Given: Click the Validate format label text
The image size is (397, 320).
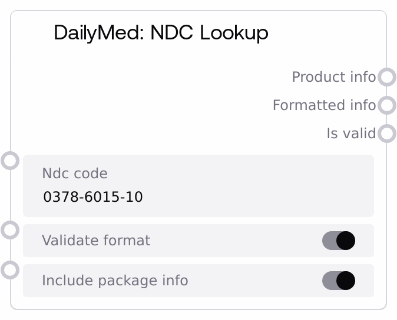Looking at the screenshot, I should click(x=96, y=241).
